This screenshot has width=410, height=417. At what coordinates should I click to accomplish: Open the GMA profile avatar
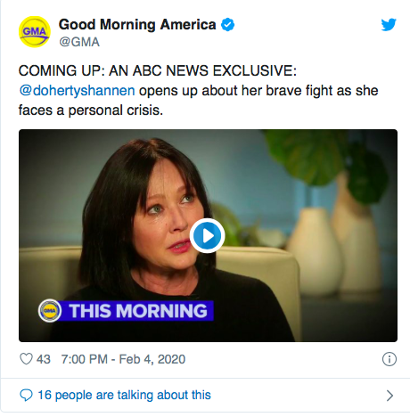point(35,32)
